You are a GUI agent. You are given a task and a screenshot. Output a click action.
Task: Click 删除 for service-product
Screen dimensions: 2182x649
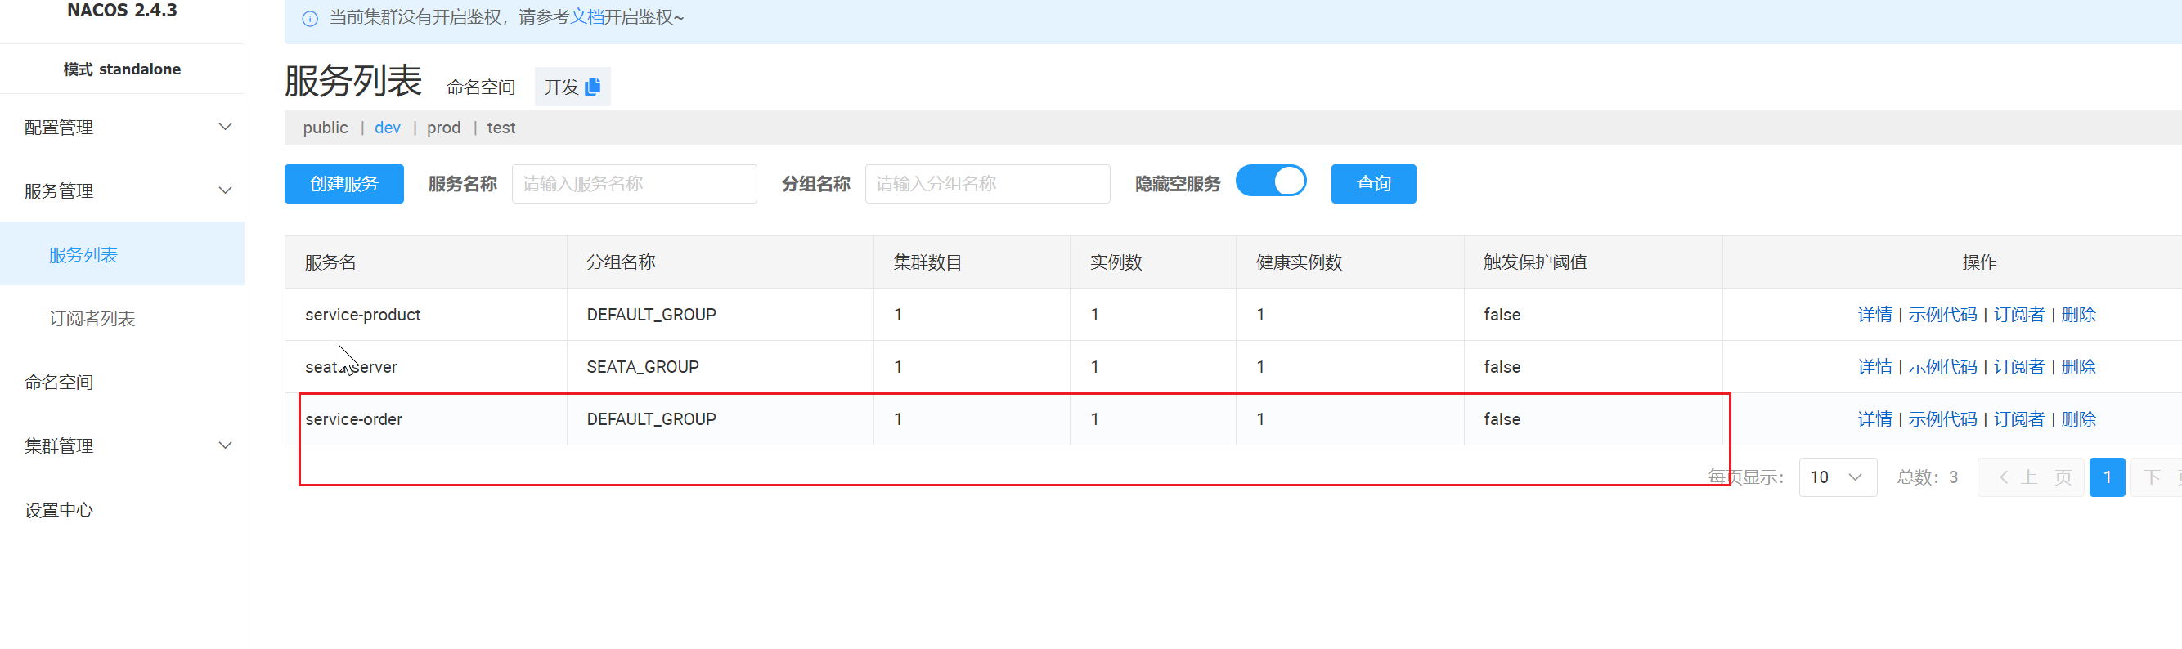pyautogui.click(x=2079, y=315)
